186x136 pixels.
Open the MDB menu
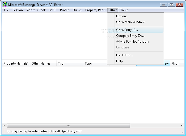53,10
